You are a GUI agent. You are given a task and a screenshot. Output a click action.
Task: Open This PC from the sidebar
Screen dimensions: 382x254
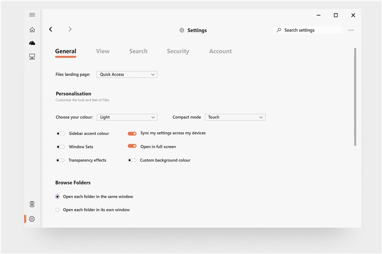32,57
